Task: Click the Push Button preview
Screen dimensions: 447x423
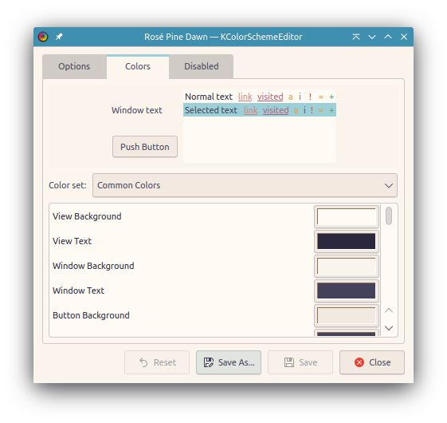Action: coord(145,147)
